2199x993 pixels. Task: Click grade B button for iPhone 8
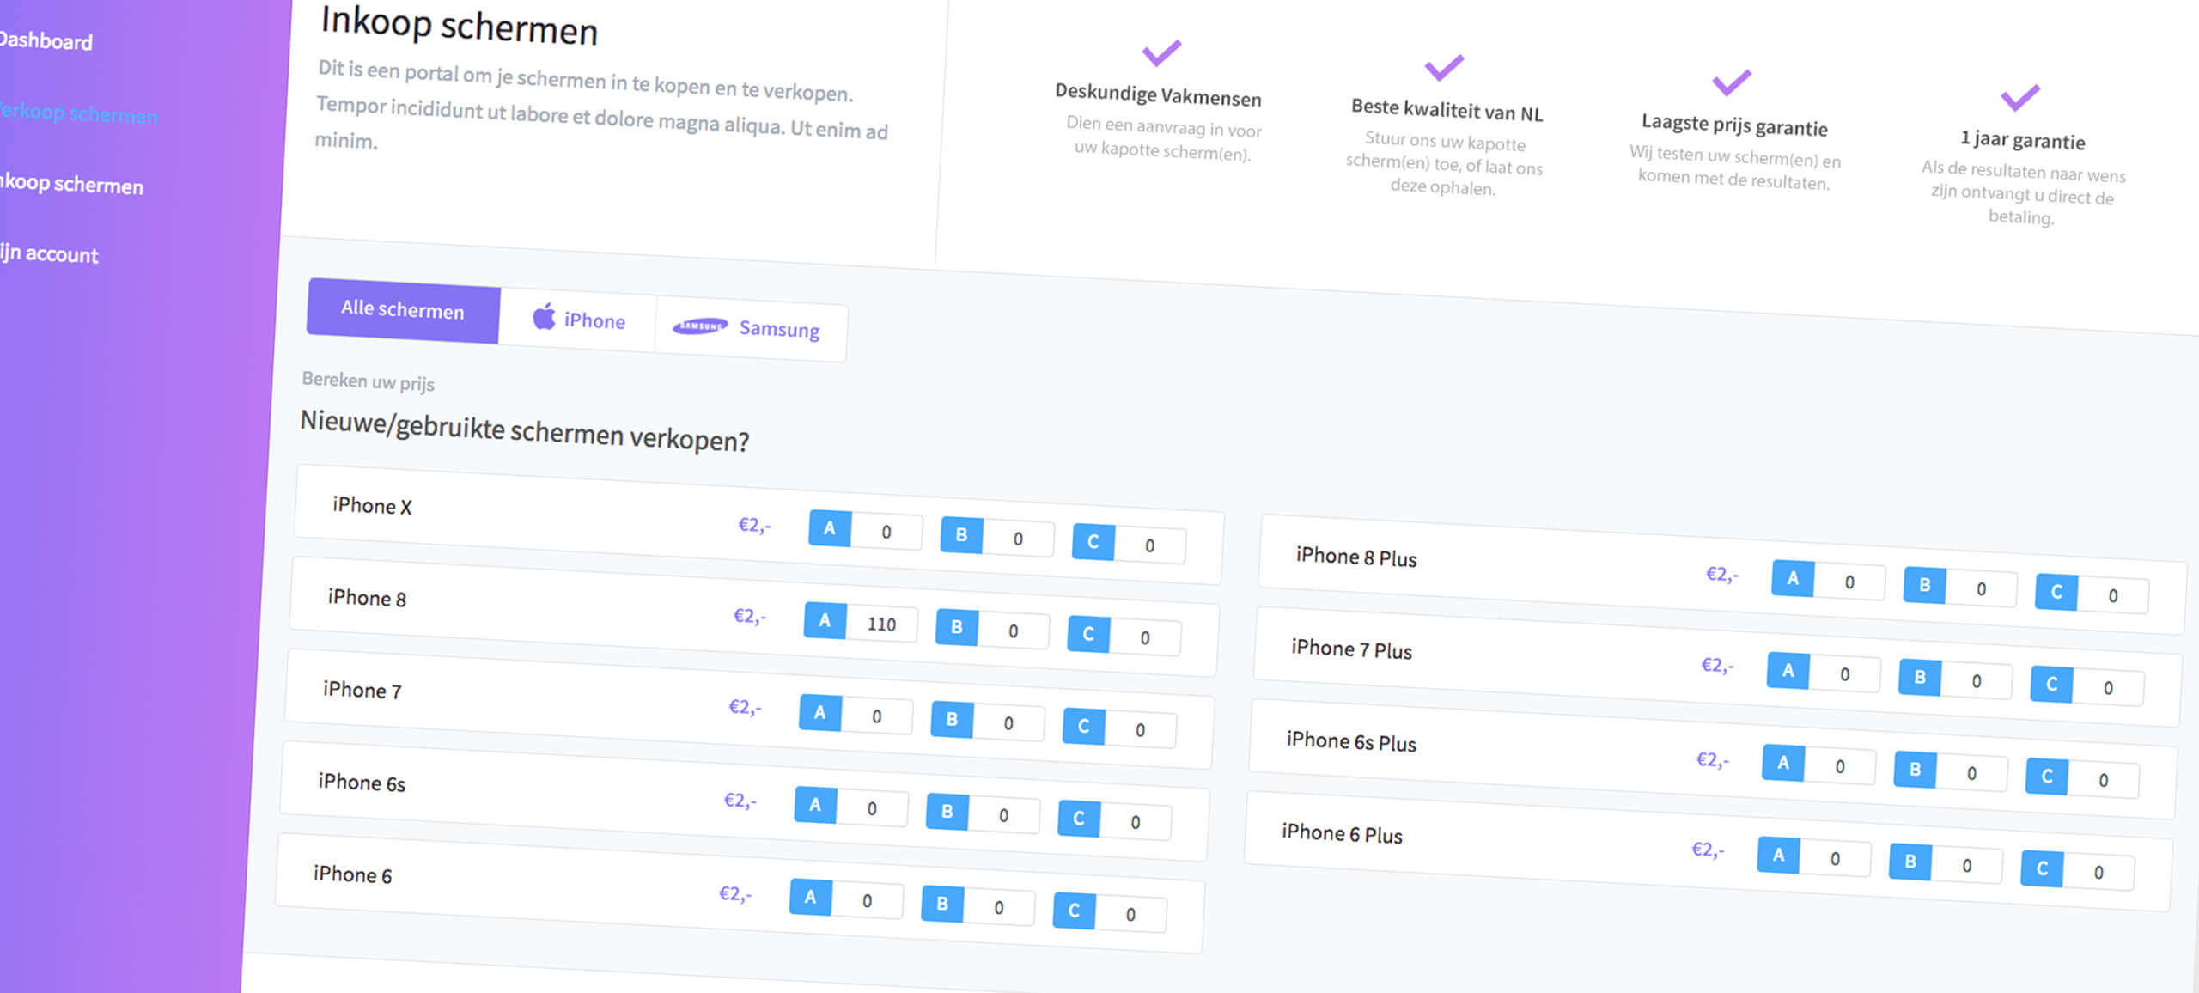tap(957, 626)
